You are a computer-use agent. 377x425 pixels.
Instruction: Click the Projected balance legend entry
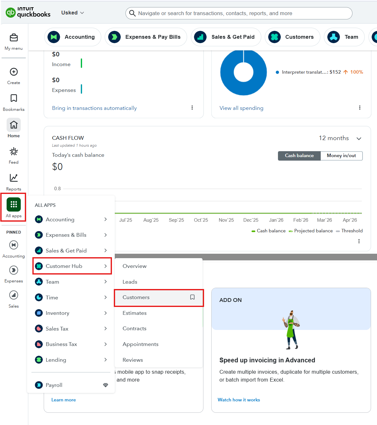[x=311, y=231]
